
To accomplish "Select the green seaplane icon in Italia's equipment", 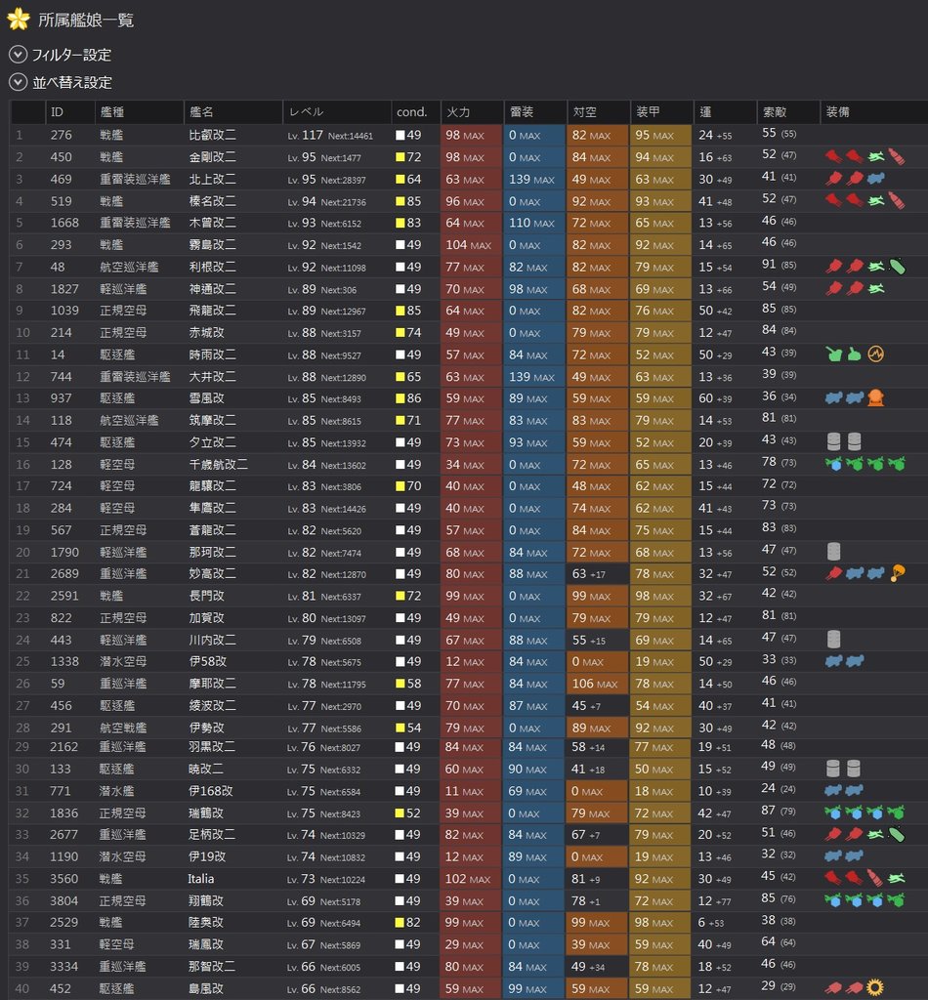I will click(x=896, y=878).
